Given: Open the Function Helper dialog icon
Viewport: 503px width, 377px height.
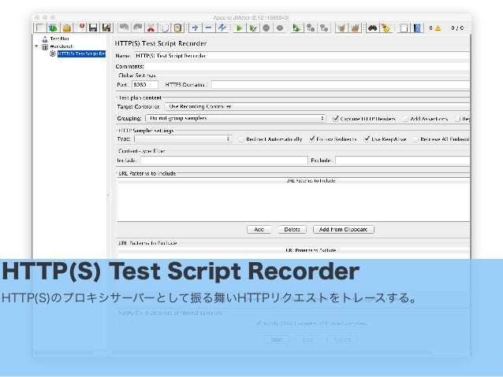Looking at the screenshot, I should click(404, 28).
